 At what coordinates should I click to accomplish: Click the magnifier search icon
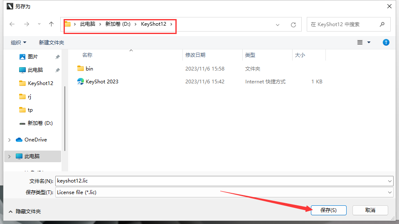[382, 24]
